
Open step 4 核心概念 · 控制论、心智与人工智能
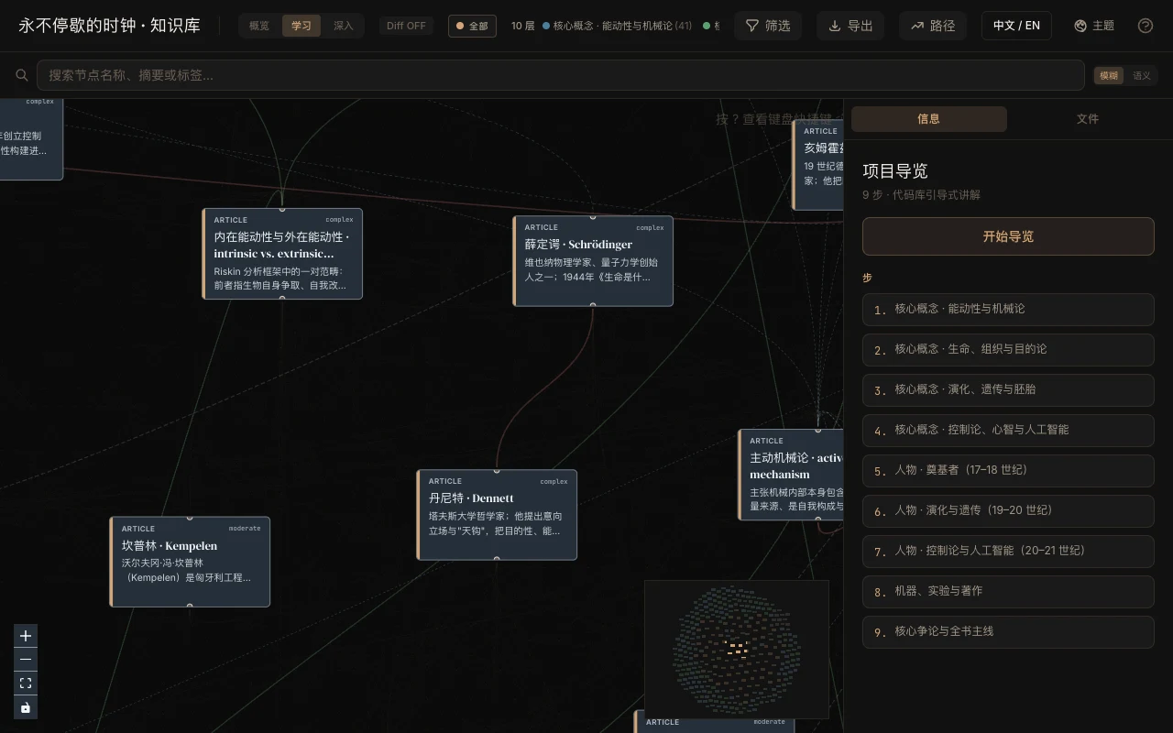(1008, 431)
